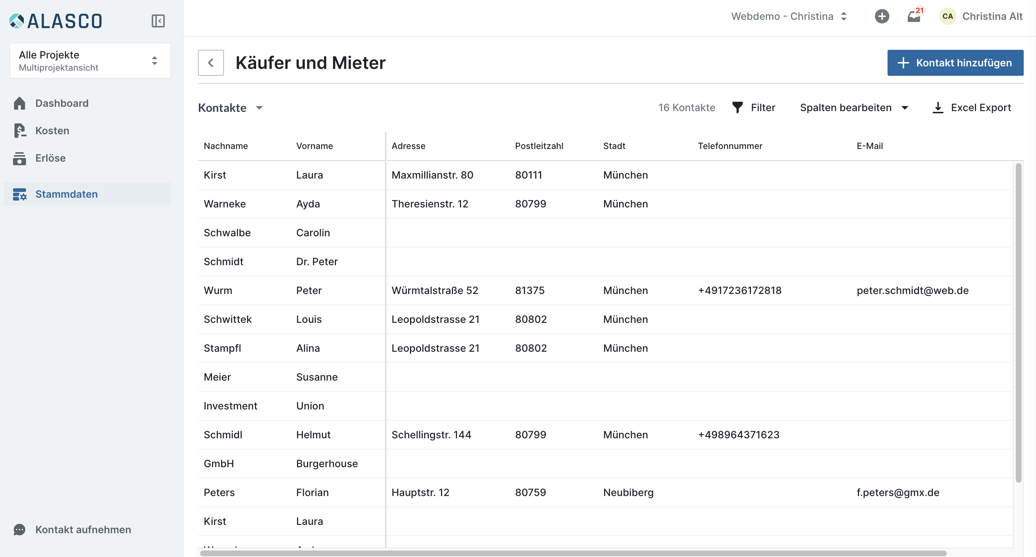Click the back arrow button
Image resolution: width=1036 pixels, height=557 pixels.
point(211,63)
